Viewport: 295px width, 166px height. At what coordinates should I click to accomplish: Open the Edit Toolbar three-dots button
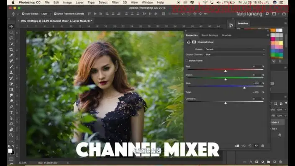click(11, 141)
